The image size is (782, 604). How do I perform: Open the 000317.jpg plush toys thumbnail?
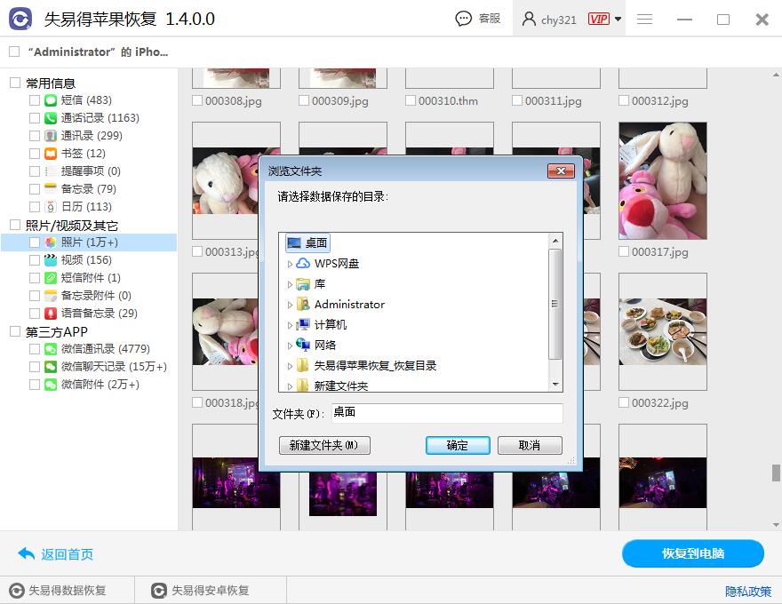click(662, 180)
